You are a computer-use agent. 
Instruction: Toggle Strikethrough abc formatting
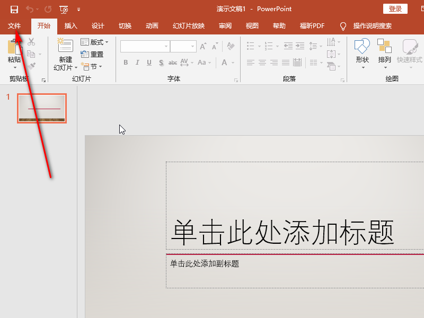pyautogui.click(x=173, y=63)
